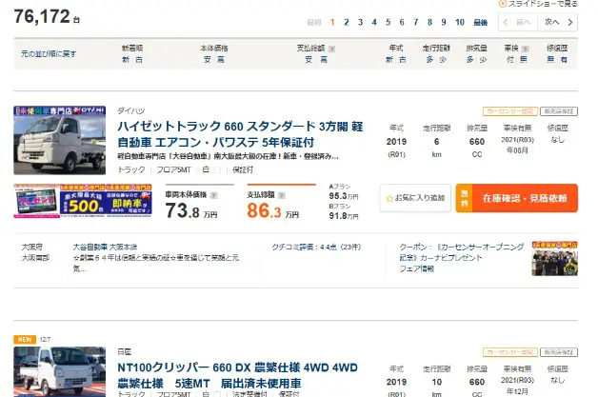The width and height of the screenshot is (598, 397).
Task: Click help icon next to 車両本体価格 label
Action: pos(214,195)
